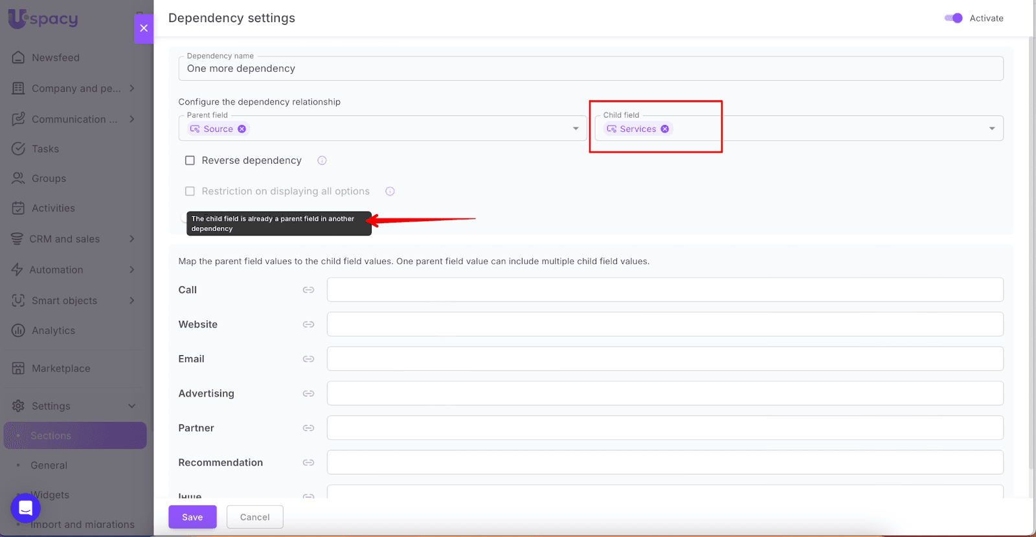Toggle the Activate switch
Viewport: 1036px width, 537px height.
tap(953, 18)
